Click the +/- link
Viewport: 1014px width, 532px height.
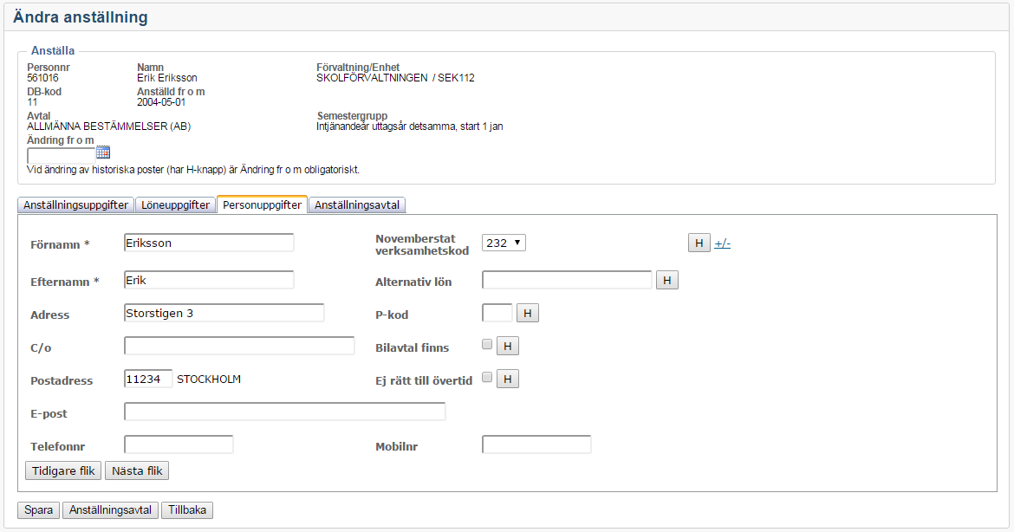coord(722,244)
